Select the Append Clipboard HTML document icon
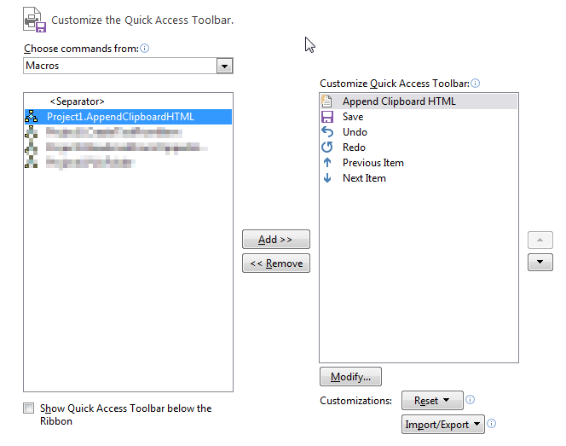The width and height of the screenshot is (566, 446). [x=326, y=101]
